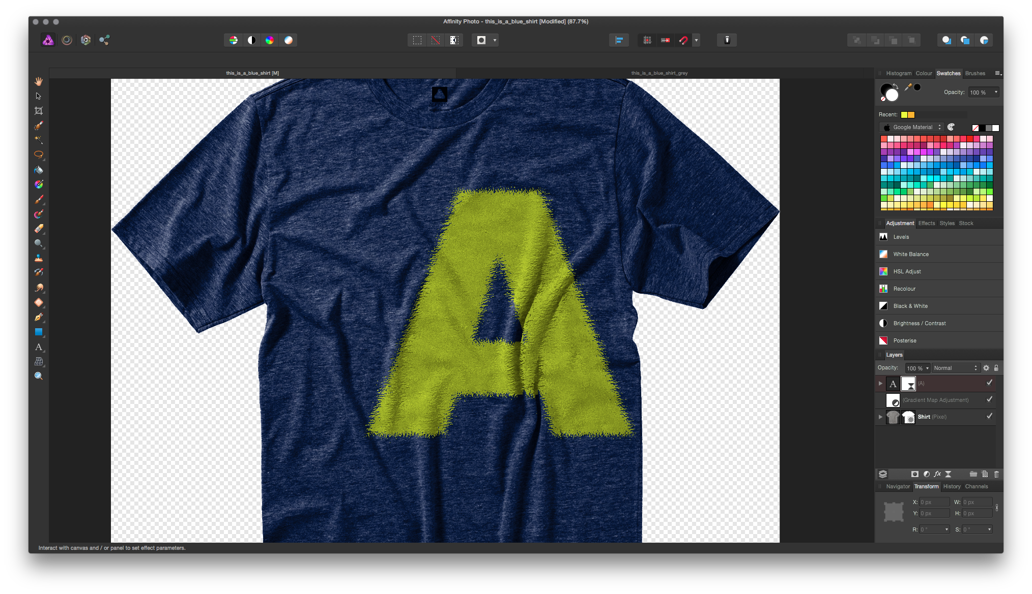Toggle visibility of Gradient Map Adjustment layer
1032x594 pixels.
coord(990,399)
